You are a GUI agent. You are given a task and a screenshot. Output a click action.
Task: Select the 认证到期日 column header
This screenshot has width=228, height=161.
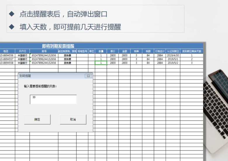pyautogui.click(x=173, y=51)
